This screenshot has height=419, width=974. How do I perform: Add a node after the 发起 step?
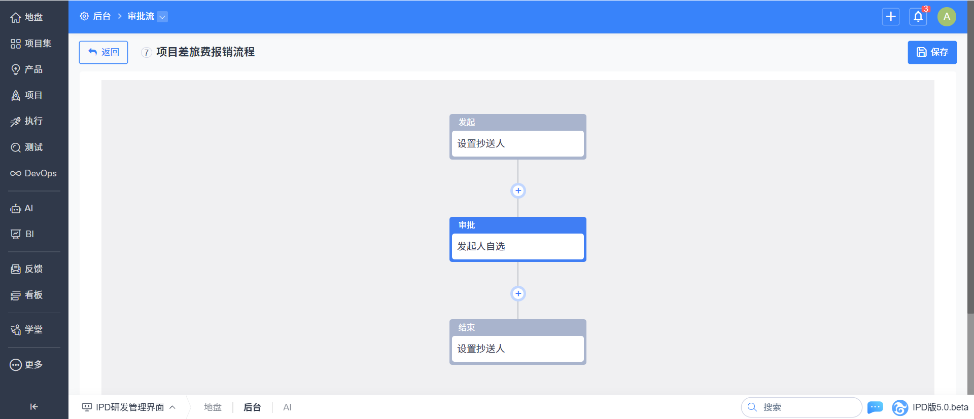coord(518,191)
